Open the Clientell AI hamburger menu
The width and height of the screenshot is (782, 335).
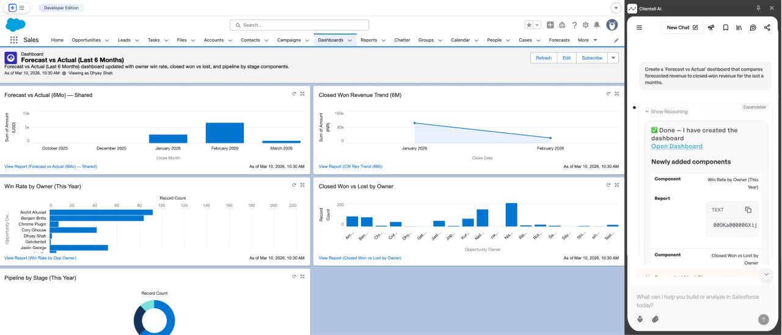tap(639, 27)
